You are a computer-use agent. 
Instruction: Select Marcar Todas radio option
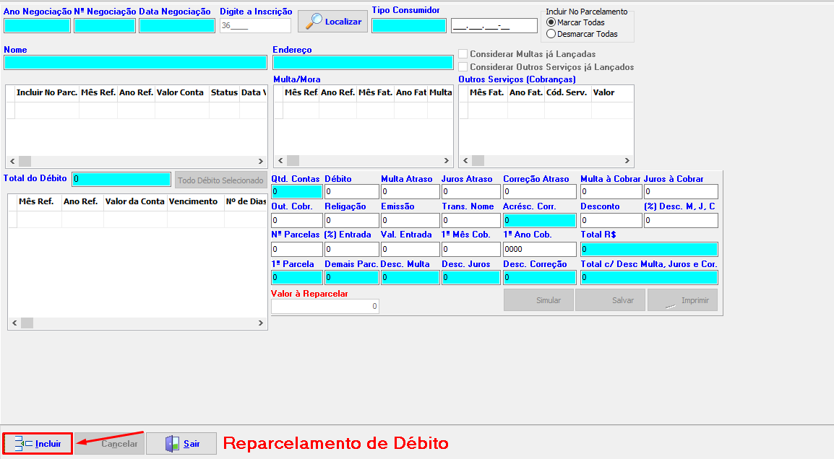point(551,22)
